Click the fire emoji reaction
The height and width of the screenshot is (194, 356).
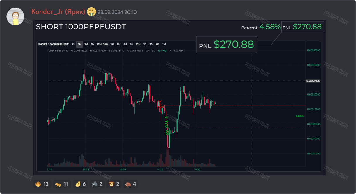[42, 184]
